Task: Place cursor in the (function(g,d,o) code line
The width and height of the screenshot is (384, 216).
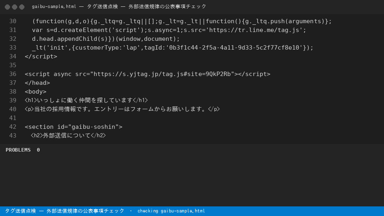Action: [x=182, y=21]
